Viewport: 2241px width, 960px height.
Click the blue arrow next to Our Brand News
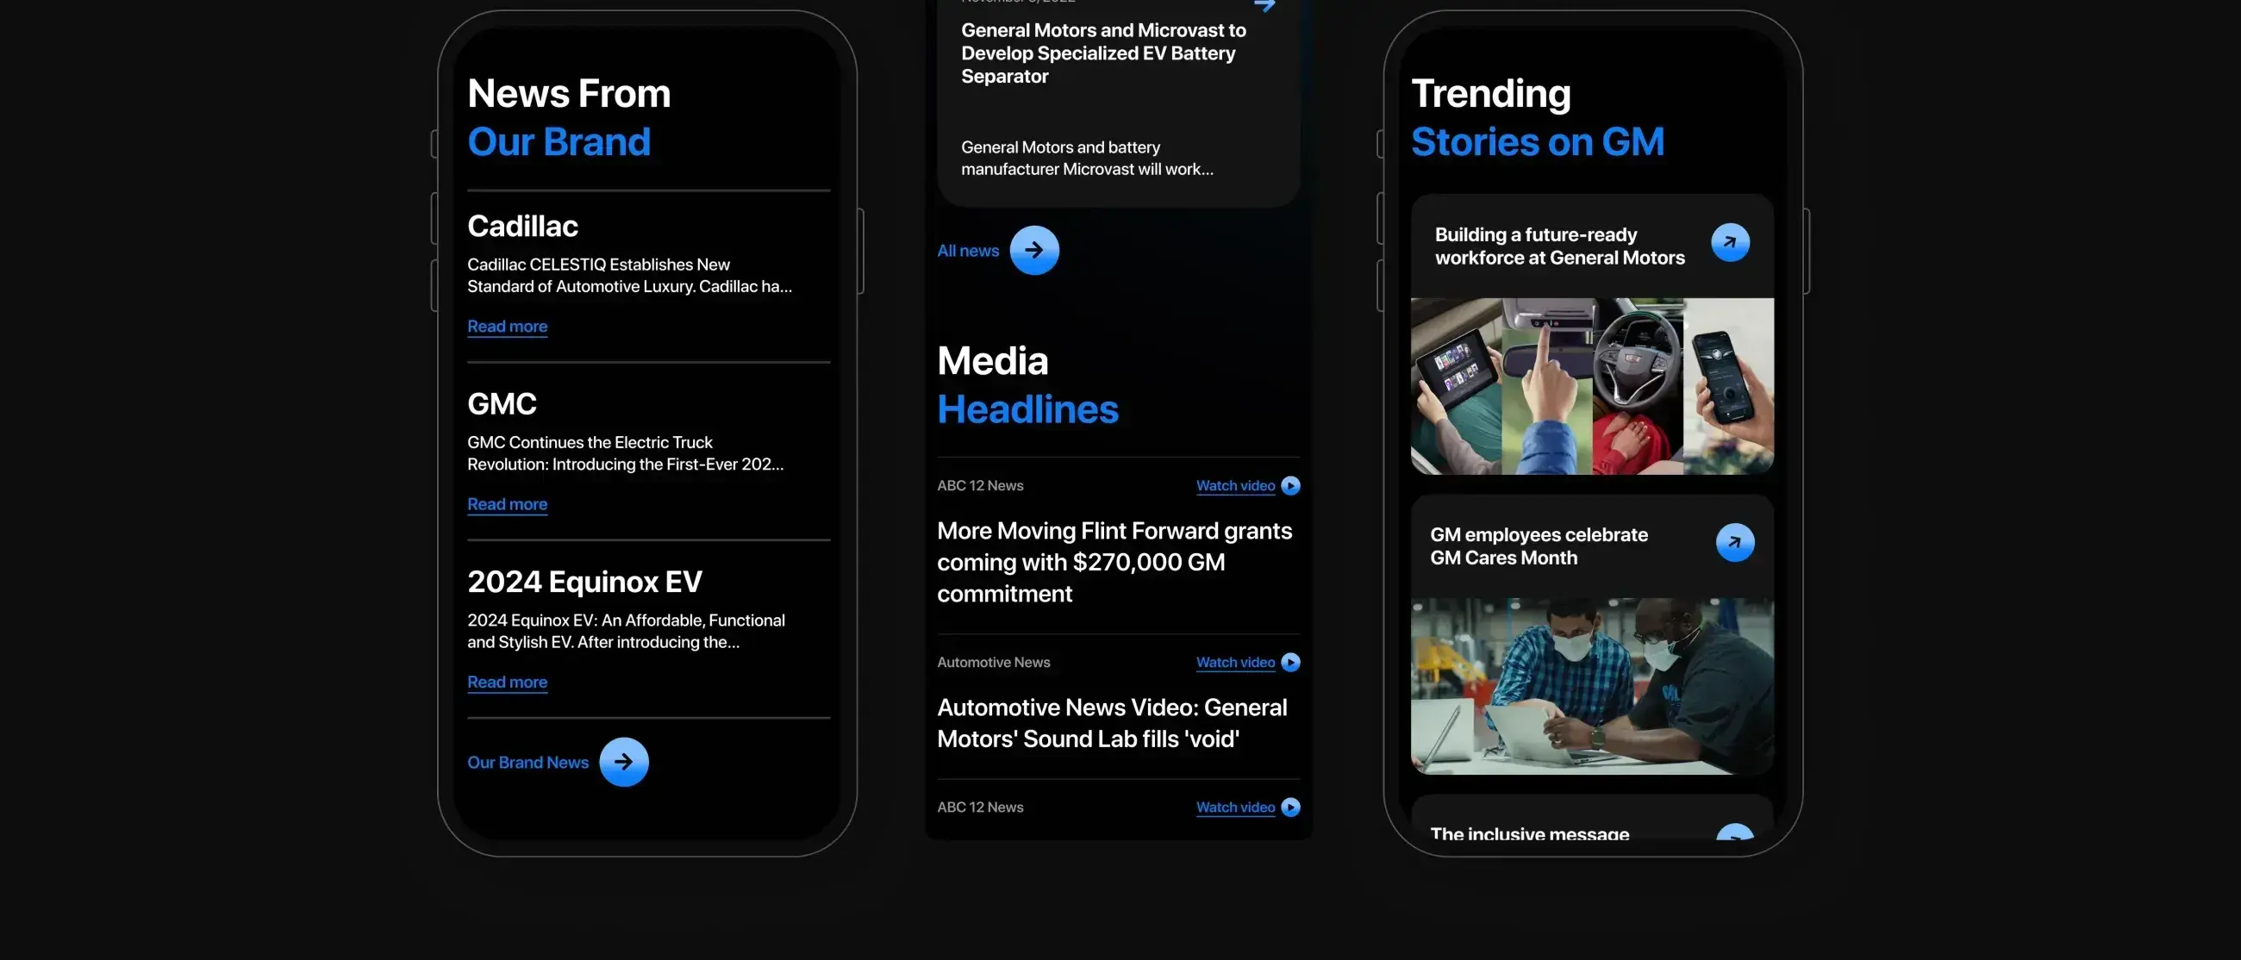pyautogui.click(x=624, y=762)
